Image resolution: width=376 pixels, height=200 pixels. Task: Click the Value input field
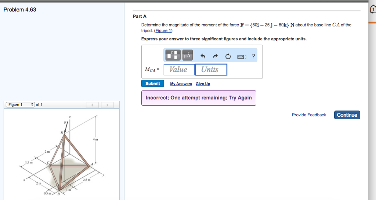179,70
